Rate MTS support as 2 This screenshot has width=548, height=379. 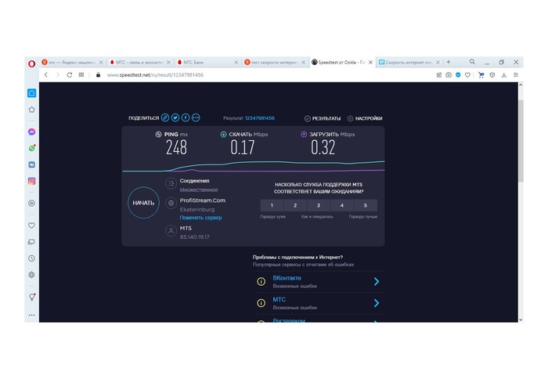(295, 206)
